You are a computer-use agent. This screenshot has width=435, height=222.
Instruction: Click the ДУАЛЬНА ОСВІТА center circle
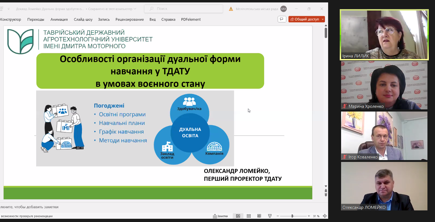coord(190,133)
